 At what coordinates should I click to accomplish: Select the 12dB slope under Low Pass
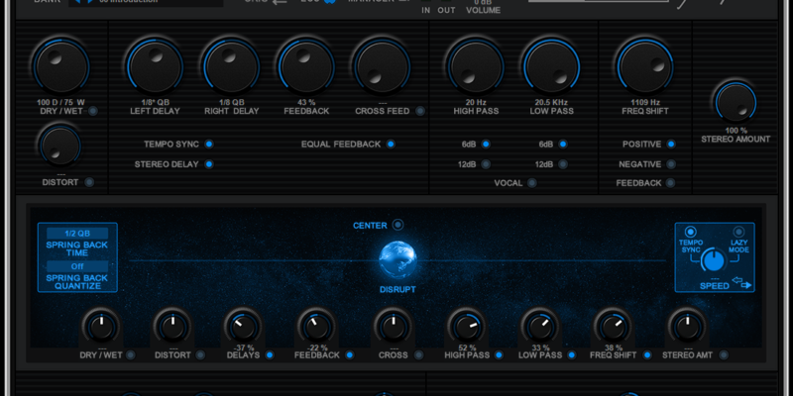[x=563, y=164]
